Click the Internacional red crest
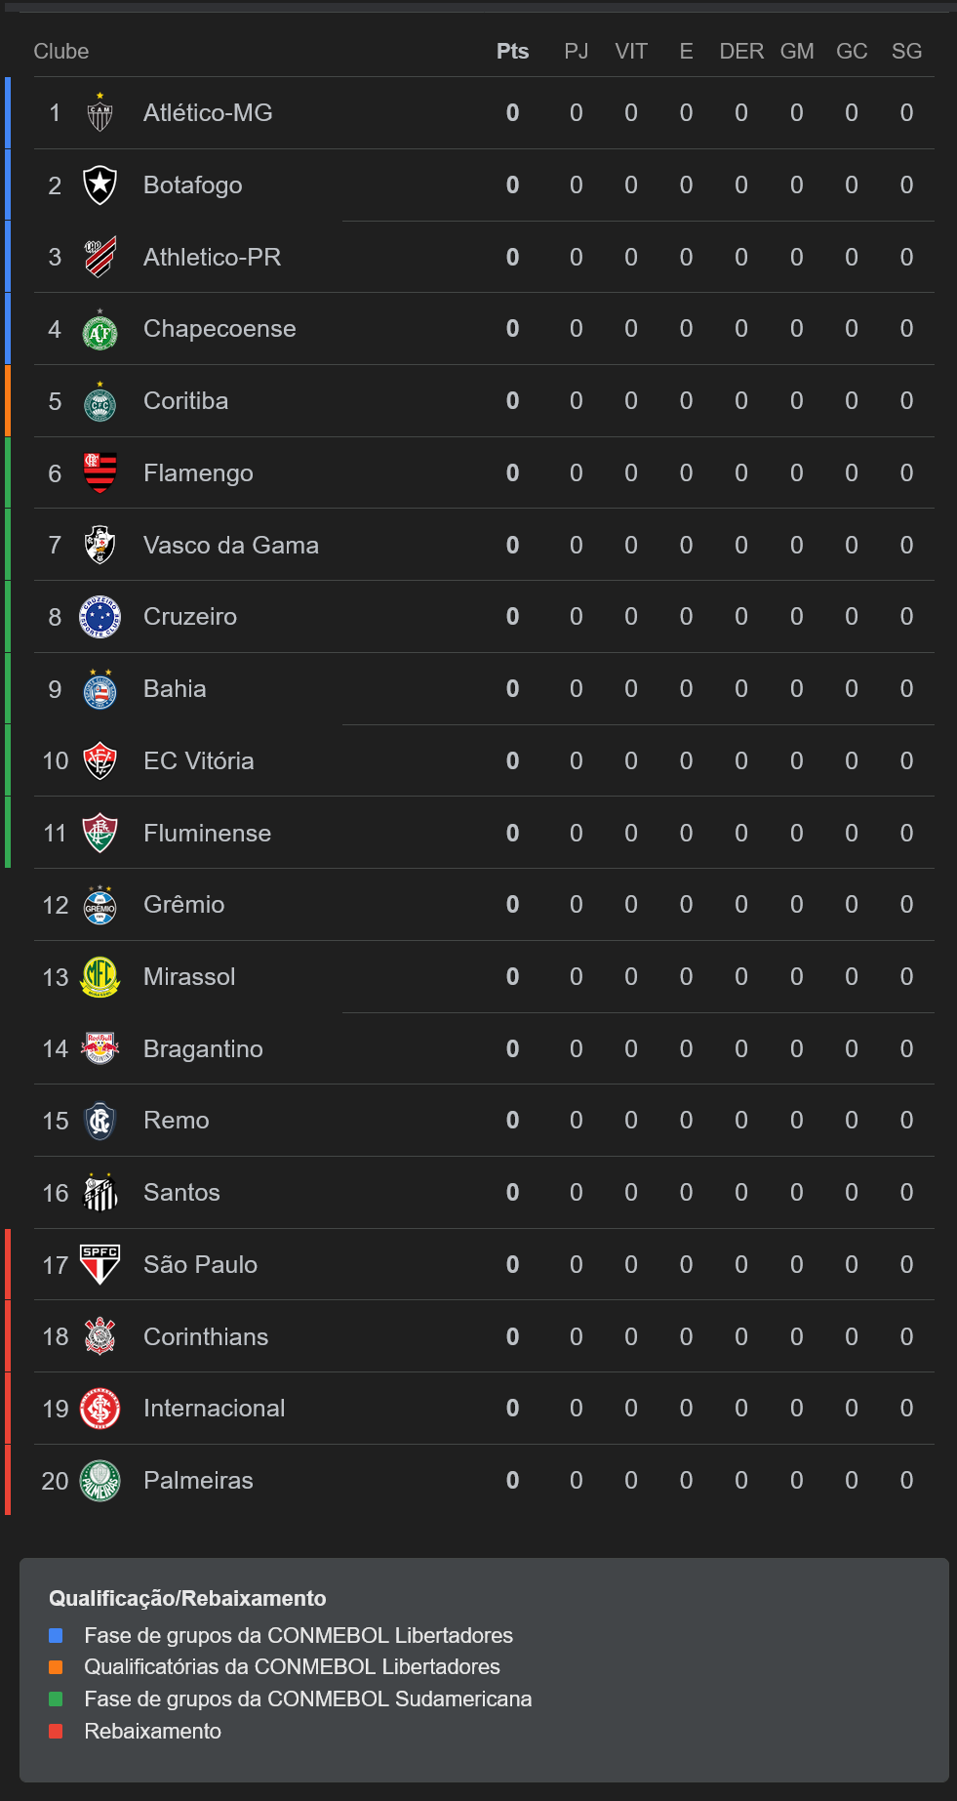This screenshot has width=957, height=1801. [x=100, y=1409]
